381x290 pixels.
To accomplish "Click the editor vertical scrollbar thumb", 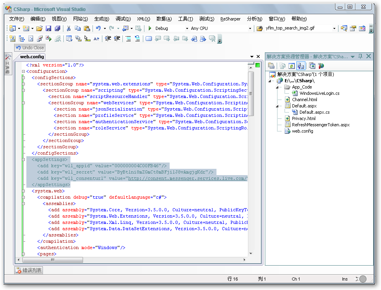I will 251,94.
